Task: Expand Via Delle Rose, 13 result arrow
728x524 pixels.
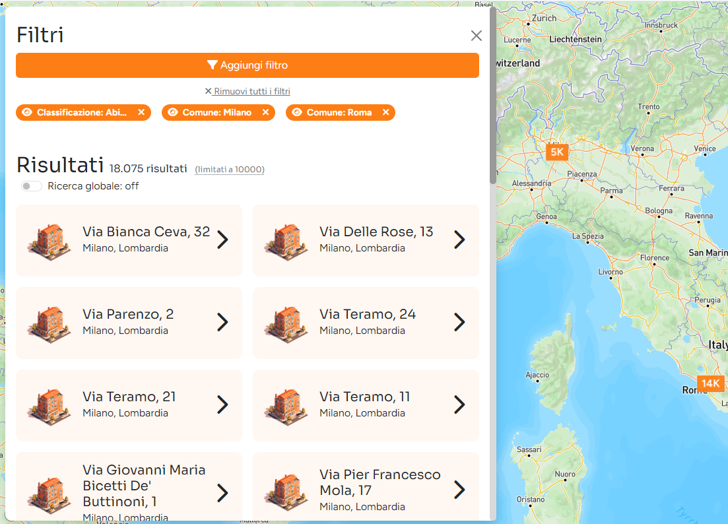Action: (x=459, y=240)
